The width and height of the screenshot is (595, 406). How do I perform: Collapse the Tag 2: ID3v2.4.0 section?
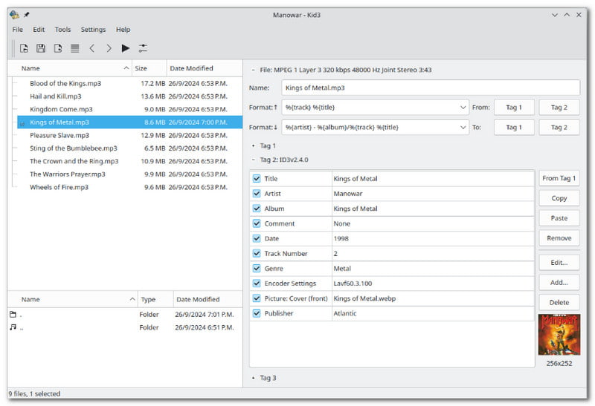253,160
